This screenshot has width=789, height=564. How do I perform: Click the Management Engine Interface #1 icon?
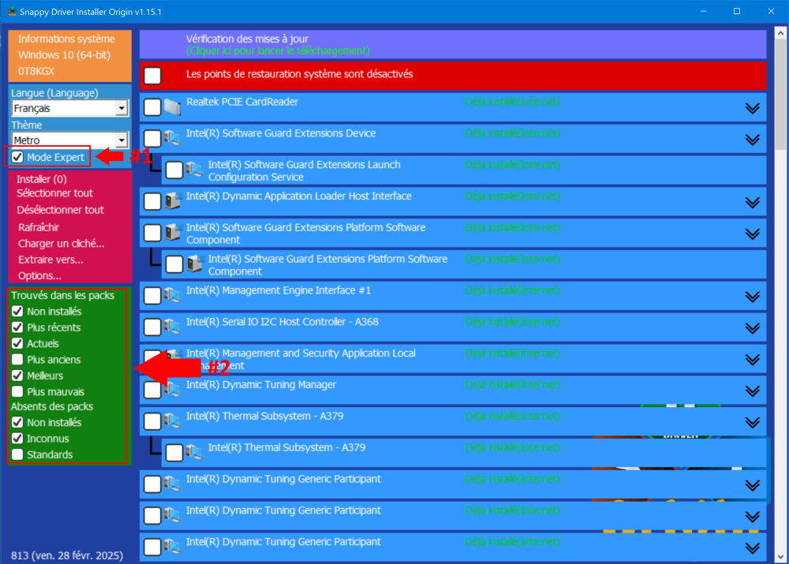click(173, 295)
